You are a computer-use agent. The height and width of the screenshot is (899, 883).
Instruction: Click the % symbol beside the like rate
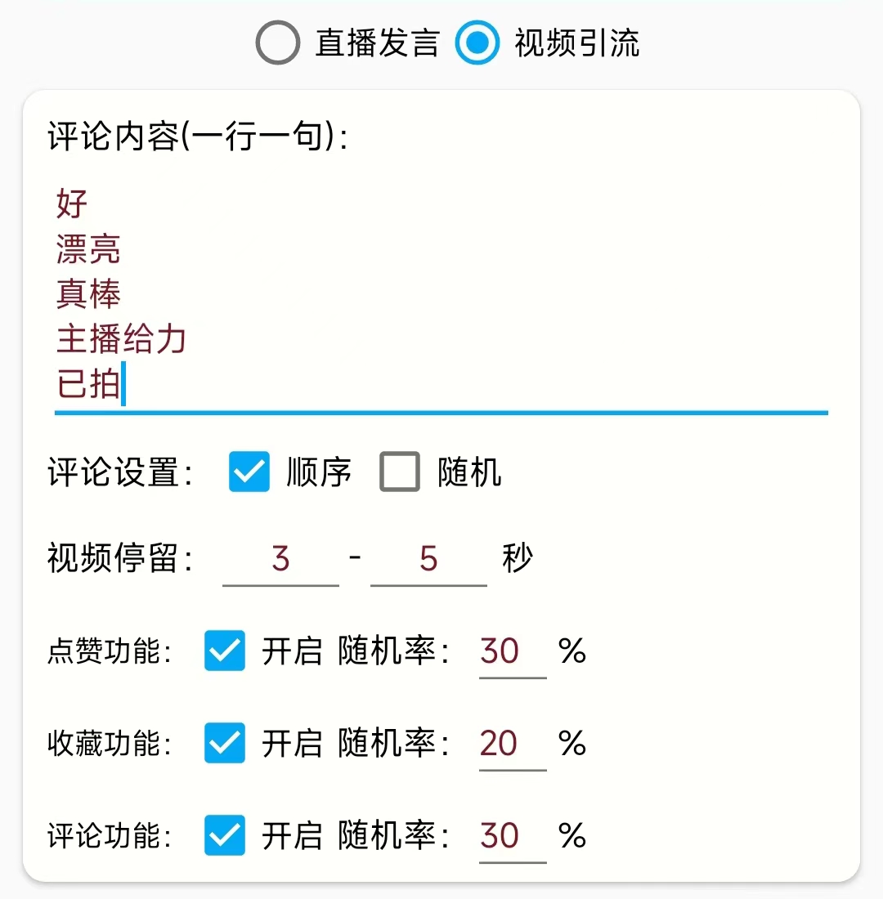[x=573, y=651]
